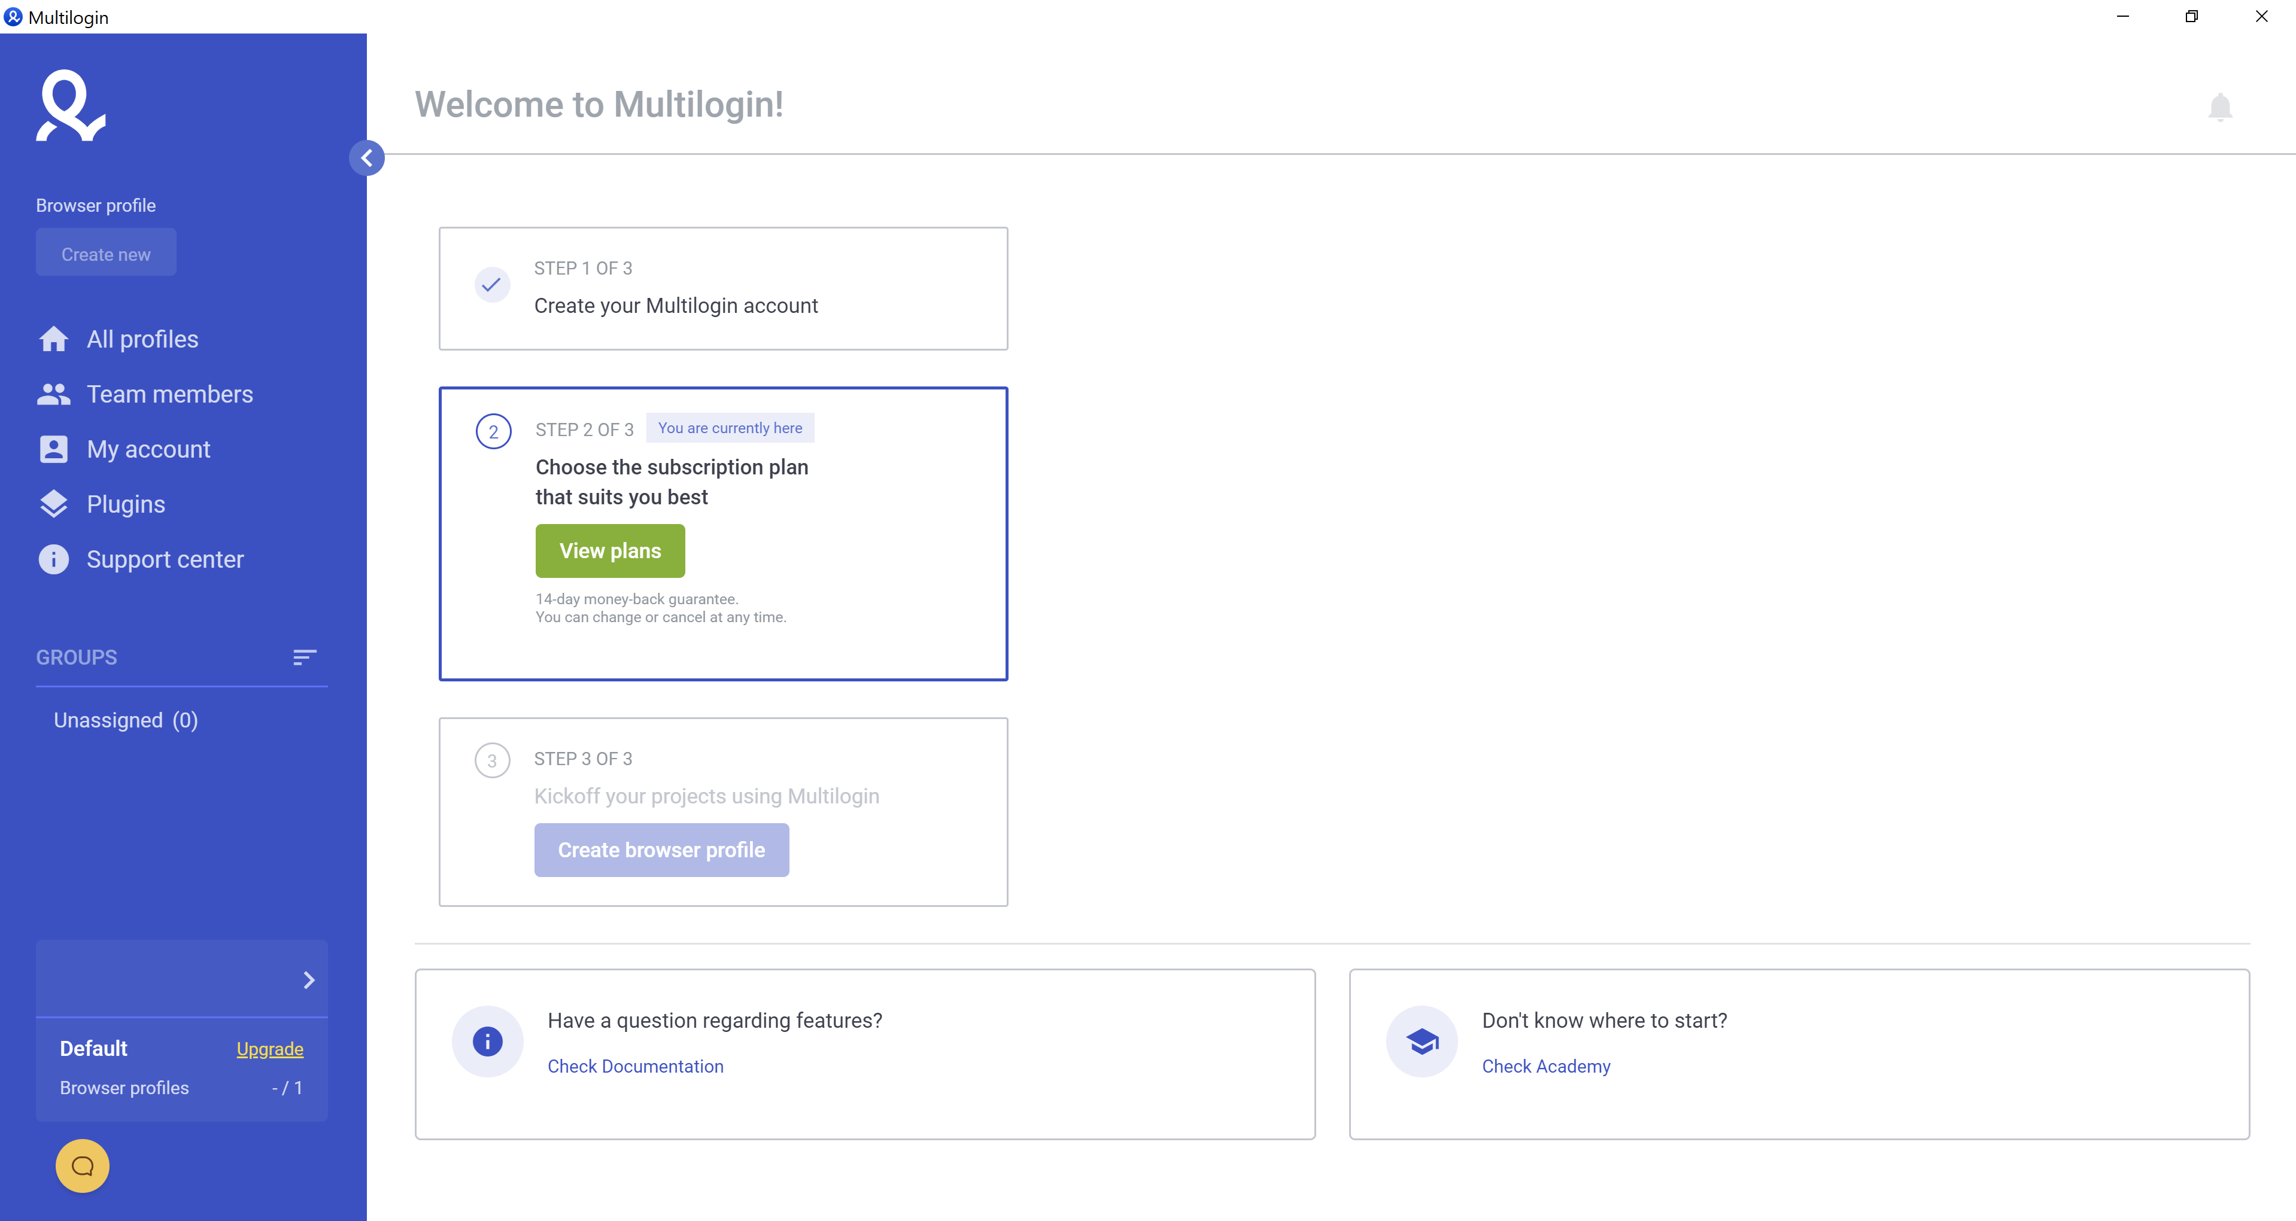Click the GROUPS header label
Viewport: 2296px width, 1221px height.
(x=77, y=657)
